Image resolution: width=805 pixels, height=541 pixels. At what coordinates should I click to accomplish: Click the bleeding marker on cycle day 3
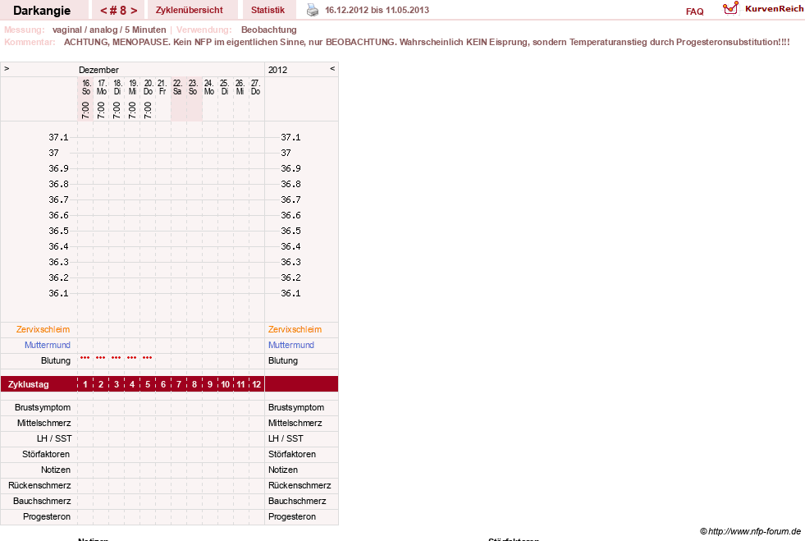pos(117,358)
